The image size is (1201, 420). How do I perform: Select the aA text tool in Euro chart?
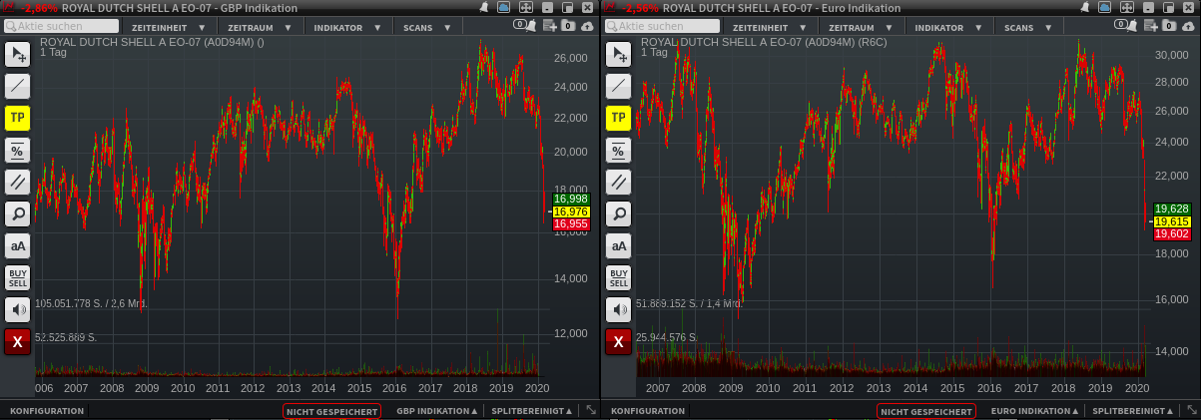(619, 245)
